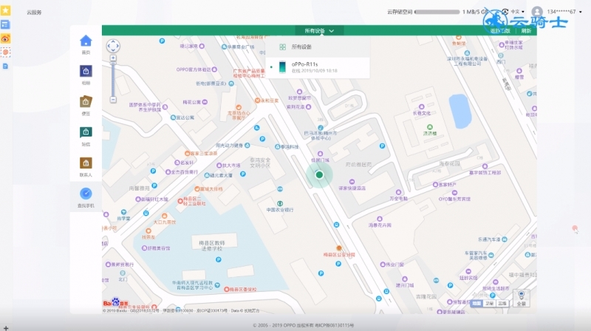
Task: Click the 梅县区公安分局 map marker
Action: [339, 248]
